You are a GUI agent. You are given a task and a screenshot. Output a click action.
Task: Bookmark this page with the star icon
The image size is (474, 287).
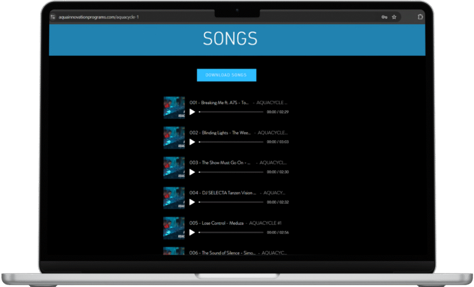tap(394, 17)
